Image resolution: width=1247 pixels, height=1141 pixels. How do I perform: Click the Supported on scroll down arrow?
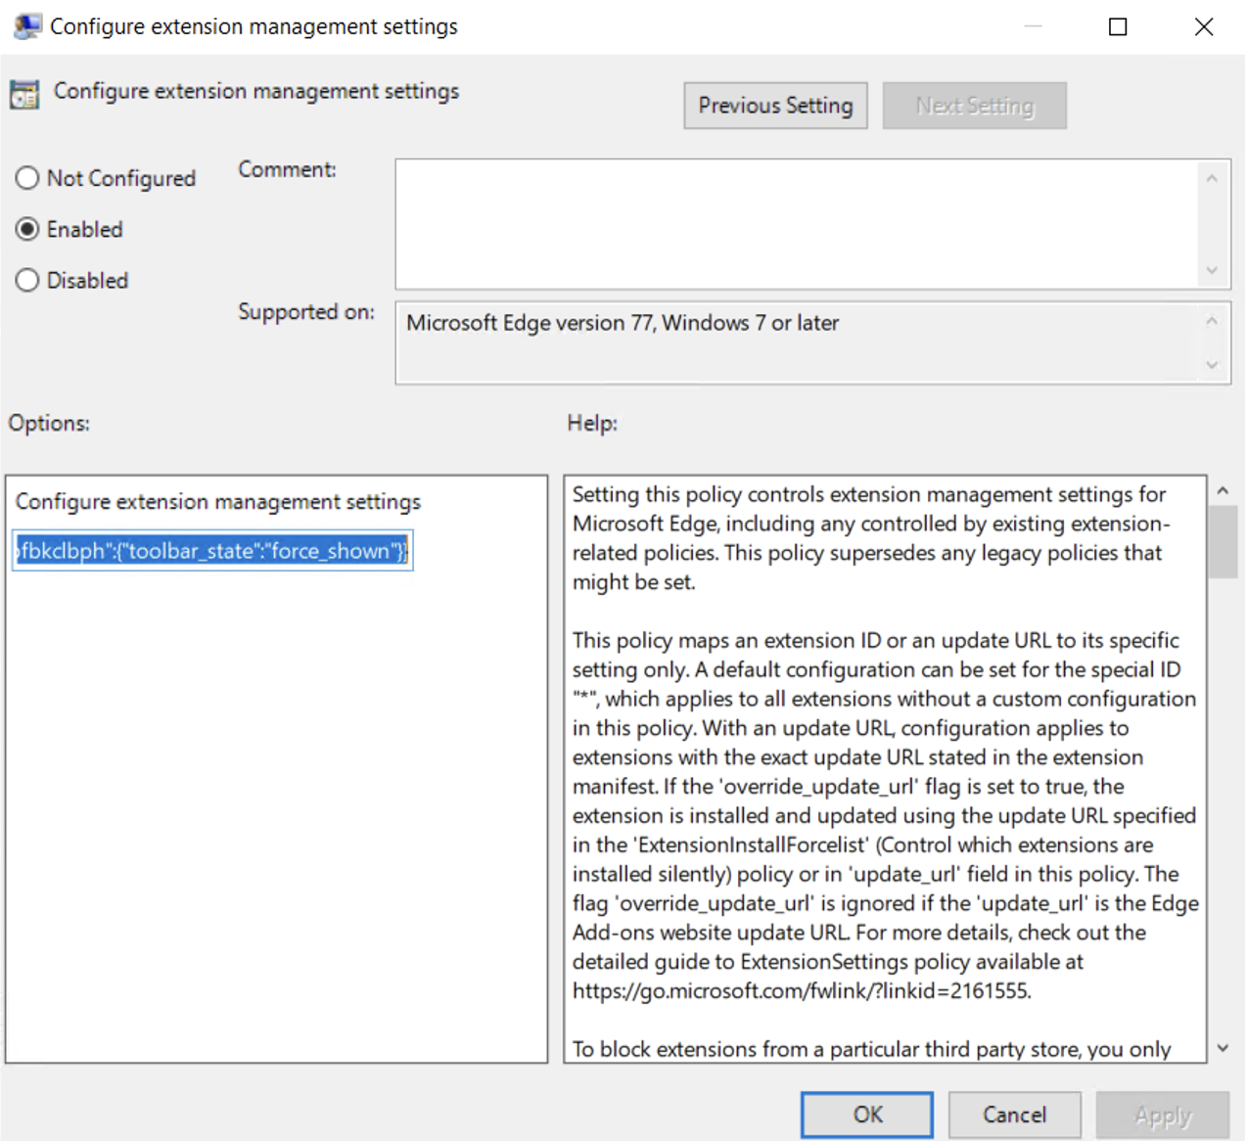[1212, 365]
